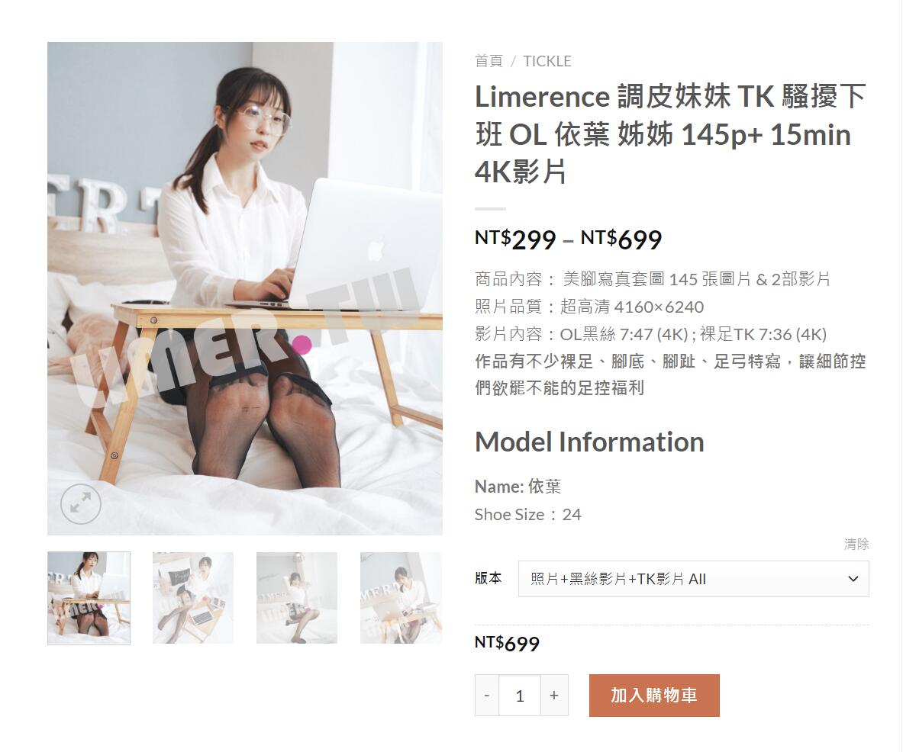Select the second product thumbnail
This screenshot has width=903, height=752.
pyautogui.click(x=193, y=598)
